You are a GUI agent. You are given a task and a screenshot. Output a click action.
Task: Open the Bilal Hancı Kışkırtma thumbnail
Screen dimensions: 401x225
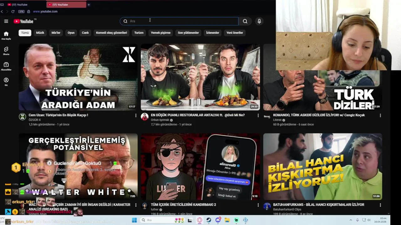click(x=323, y=167)
